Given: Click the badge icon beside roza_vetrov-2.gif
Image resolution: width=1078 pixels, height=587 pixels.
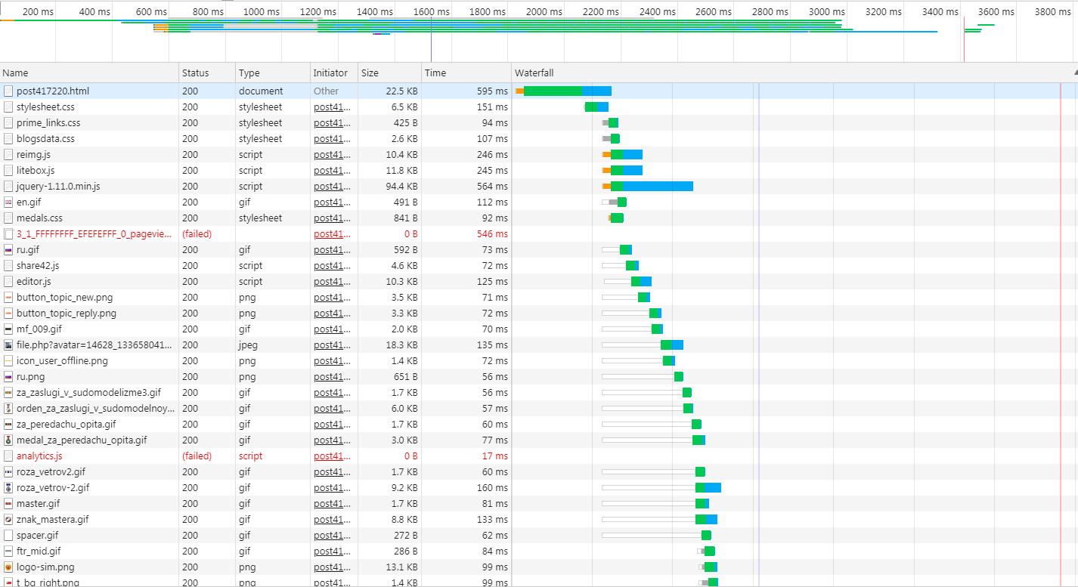Looking at the screenshot, I should click(x=8, y=487).
